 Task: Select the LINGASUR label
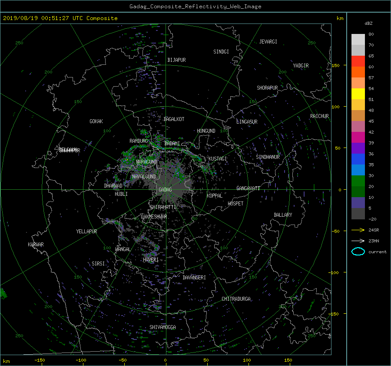(247, 122)
